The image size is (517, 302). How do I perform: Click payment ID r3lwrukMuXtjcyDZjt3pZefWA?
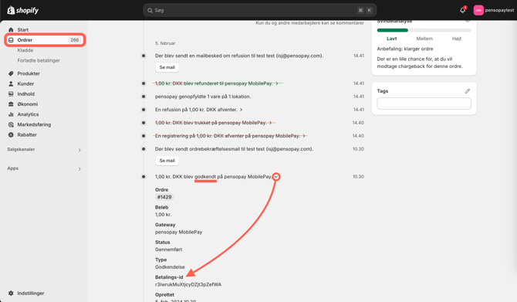tap(188, 284)
